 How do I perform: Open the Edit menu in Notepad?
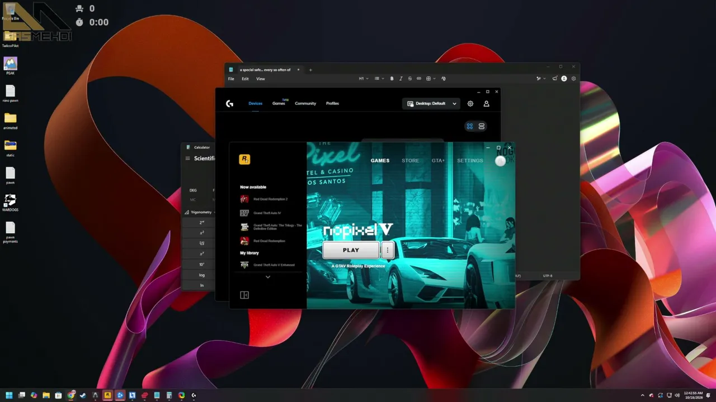[245, 79]
